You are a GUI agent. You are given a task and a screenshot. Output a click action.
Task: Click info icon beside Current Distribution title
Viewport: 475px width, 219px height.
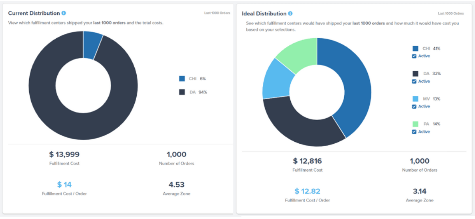tap(64, 13)
